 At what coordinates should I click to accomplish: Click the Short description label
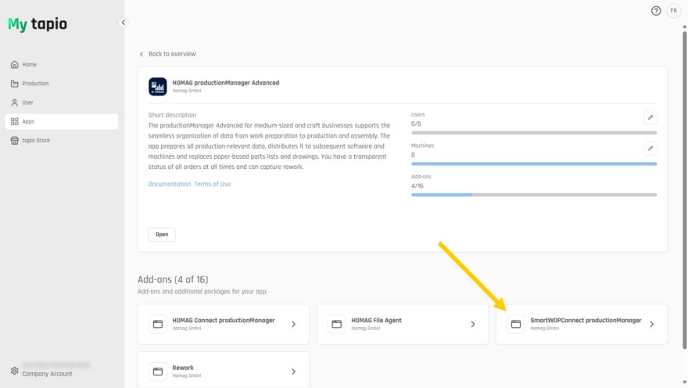(x=172, y=115)
